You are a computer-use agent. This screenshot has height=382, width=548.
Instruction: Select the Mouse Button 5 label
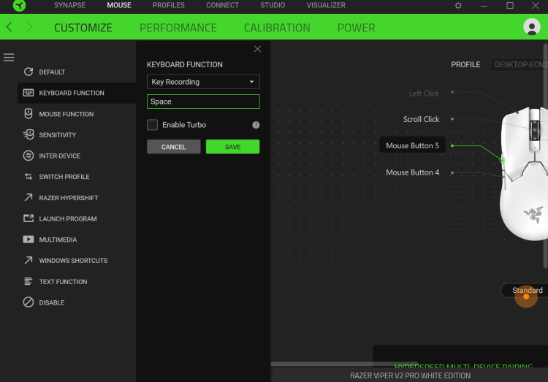[412, 145]
